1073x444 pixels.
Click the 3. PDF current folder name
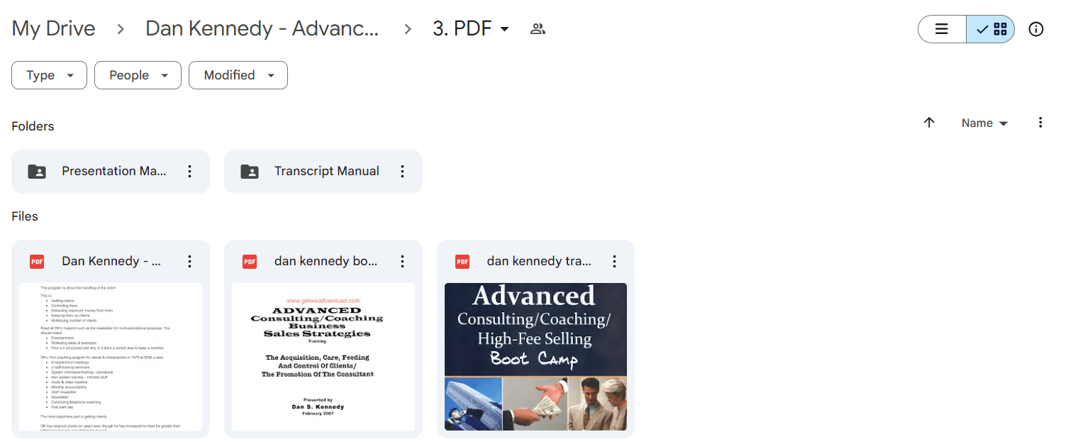pyautogui.click(x=462, y=29)
